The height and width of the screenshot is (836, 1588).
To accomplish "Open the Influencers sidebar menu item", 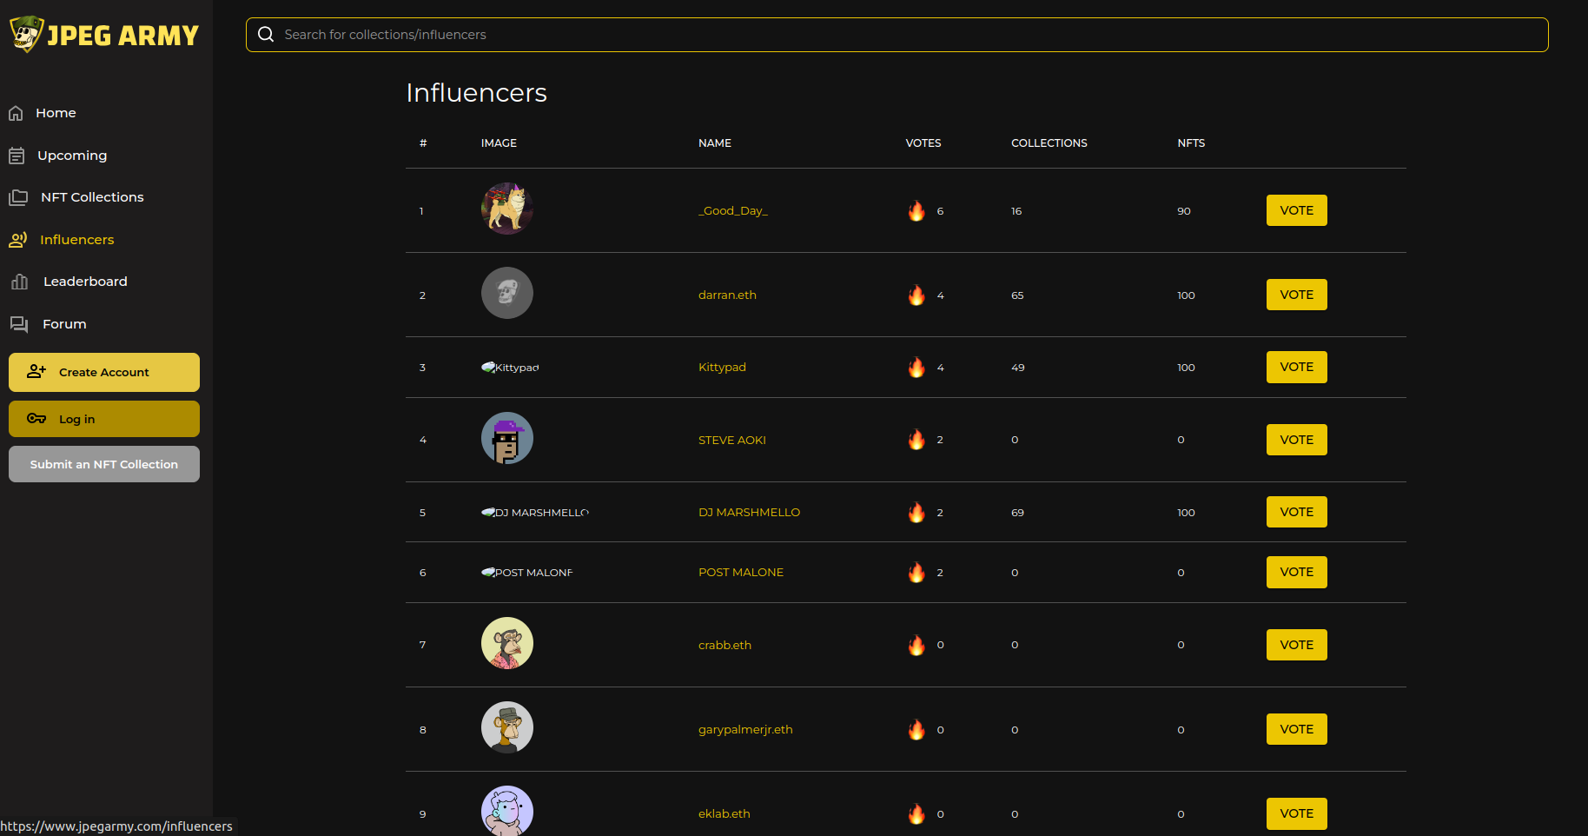I will pos(76,240).
